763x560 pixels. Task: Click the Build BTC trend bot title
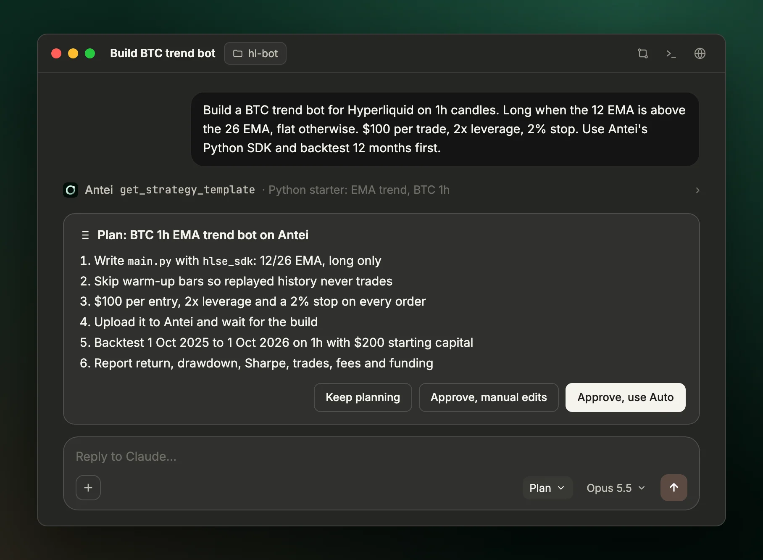[163, 53]
